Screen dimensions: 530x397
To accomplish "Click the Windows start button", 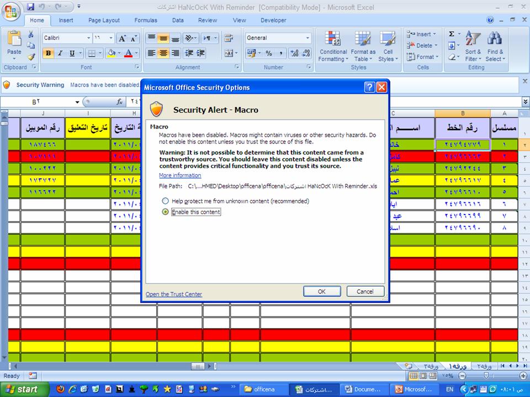I will [24, 389].
